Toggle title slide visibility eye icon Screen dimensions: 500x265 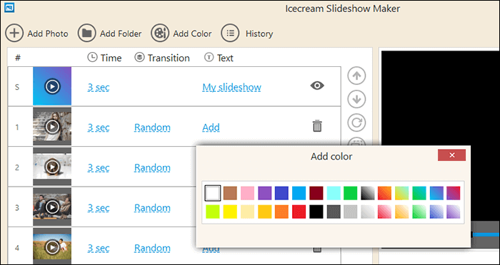pyautogui.click(x=317, y=85)
